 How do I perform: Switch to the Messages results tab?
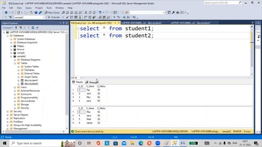tap(92, 82)
